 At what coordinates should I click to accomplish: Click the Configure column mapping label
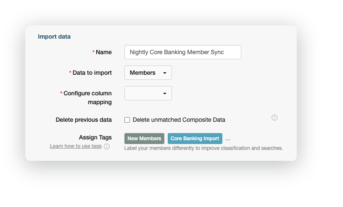pos(87,98)
